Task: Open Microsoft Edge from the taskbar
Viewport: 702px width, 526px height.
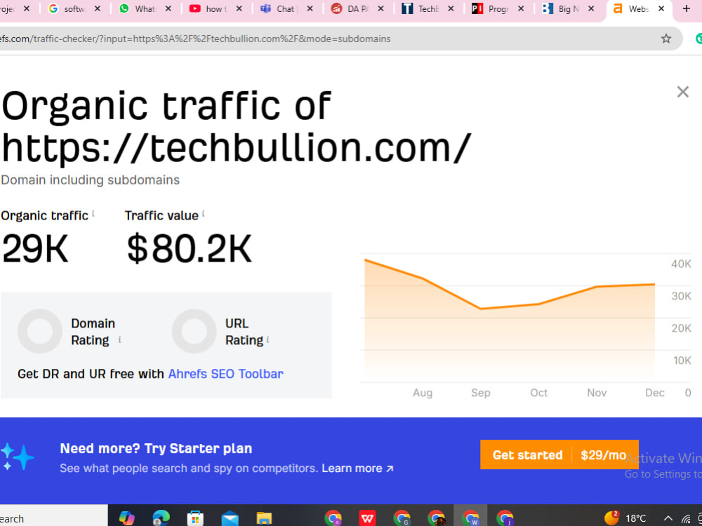Action: [x=161, y=518]
